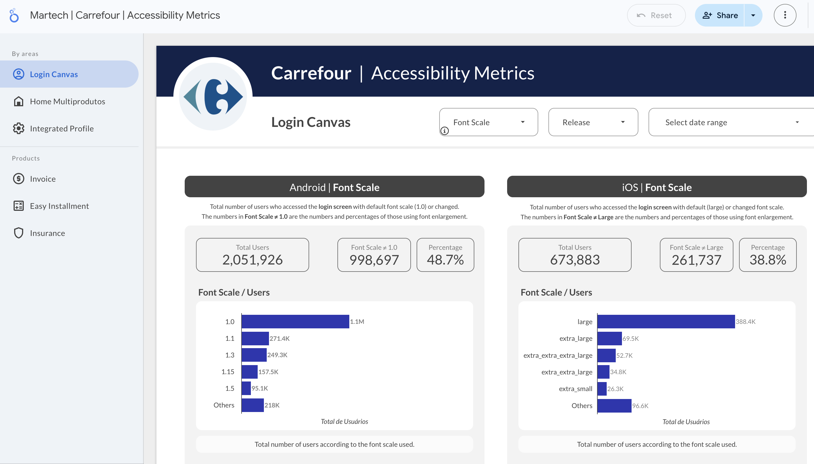This screenshot has height=464, width=814.
Task: Click the Looker Studio logo icon
Action: tap(14, 15)
